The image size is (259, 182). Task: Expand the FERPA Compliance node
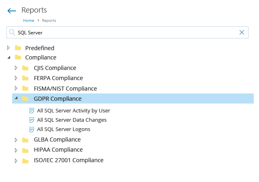(16, 78)
